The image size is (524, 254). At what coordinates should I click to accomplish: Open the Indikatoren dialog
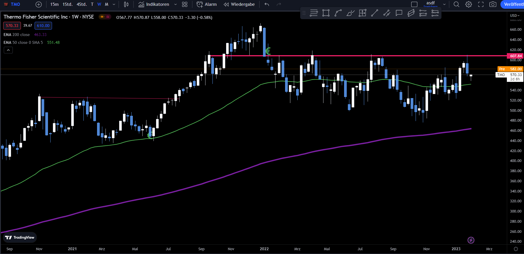coord(154,4)
